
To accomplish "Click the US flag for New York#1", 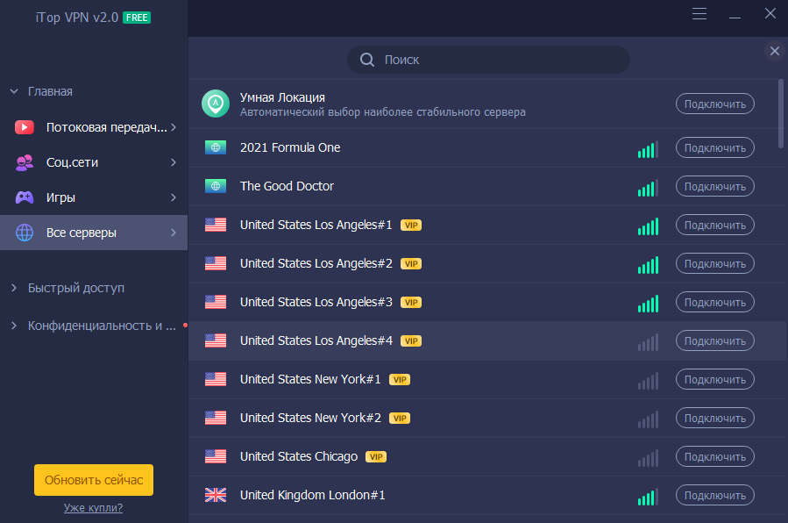I will click(216, 379).
